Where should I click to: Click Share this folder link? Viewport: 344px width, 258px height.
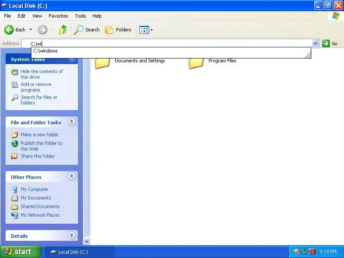click(x=37, y=156)
